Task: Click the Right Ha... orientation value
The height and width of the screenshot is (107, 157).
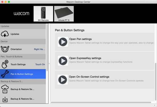Action: pyautogui.click(x=39, y=49)
